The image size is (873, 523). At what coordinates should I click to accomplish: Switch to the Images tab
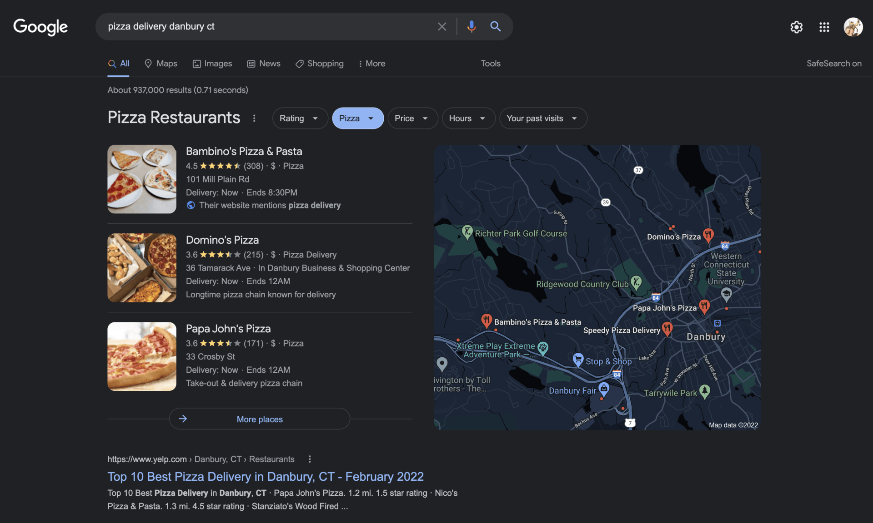point(212,64)
